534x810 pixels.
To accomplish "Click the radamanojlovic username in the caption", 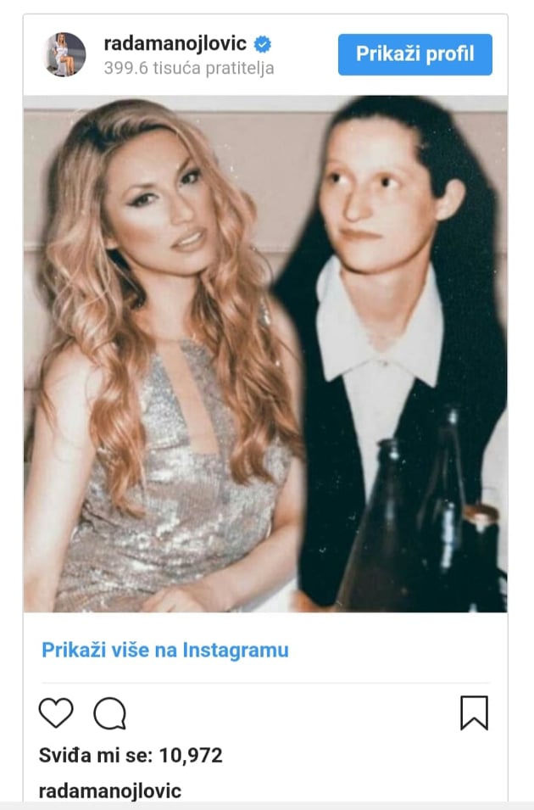I will 110,790.
